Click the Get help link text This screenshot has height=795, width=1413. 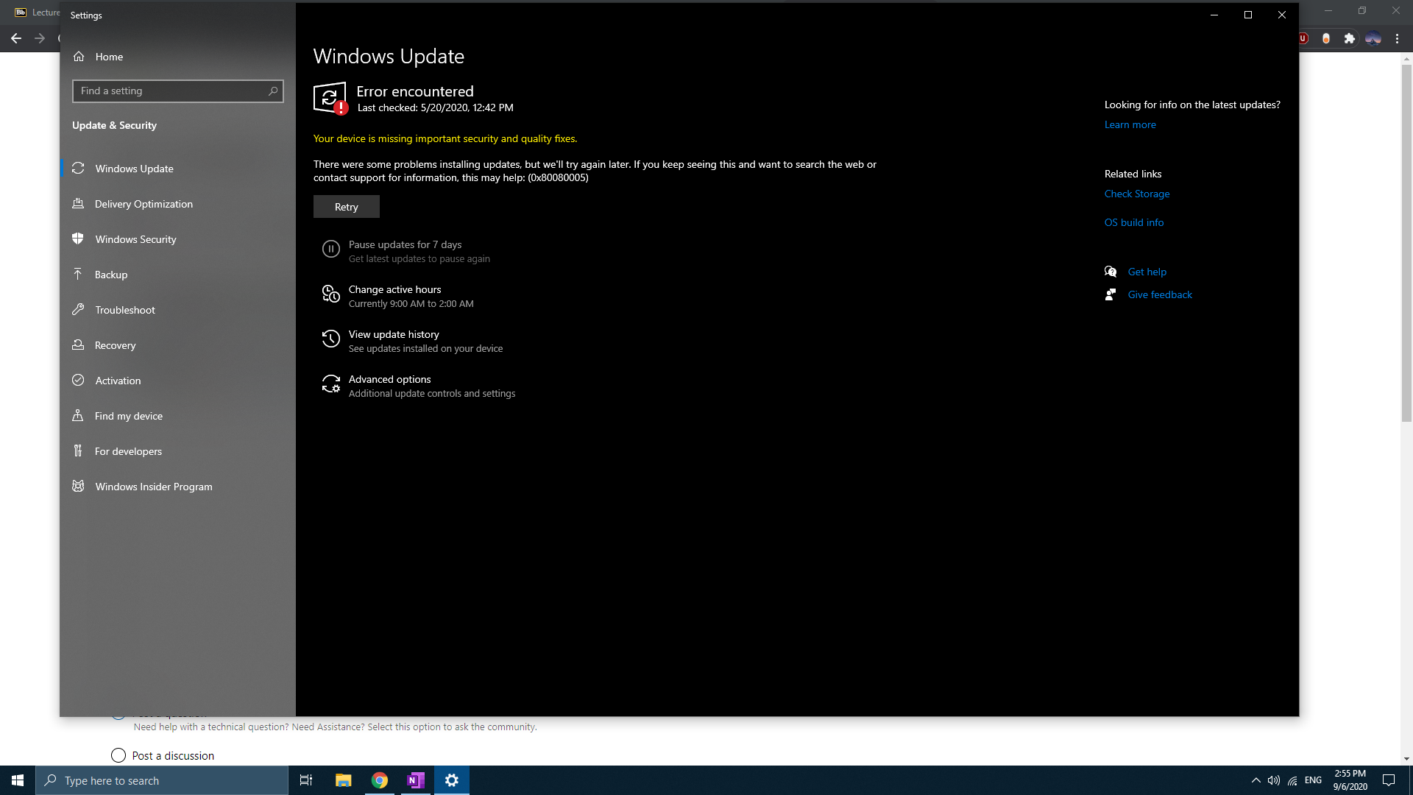1147,272
